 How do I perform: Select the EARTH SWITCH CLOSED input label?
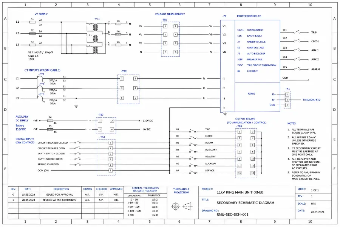[x=51, y=154]
